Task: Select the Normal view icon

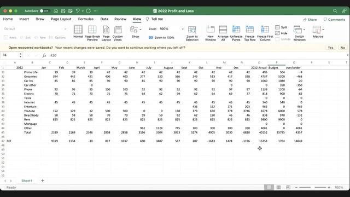Action: coord(78,32)
